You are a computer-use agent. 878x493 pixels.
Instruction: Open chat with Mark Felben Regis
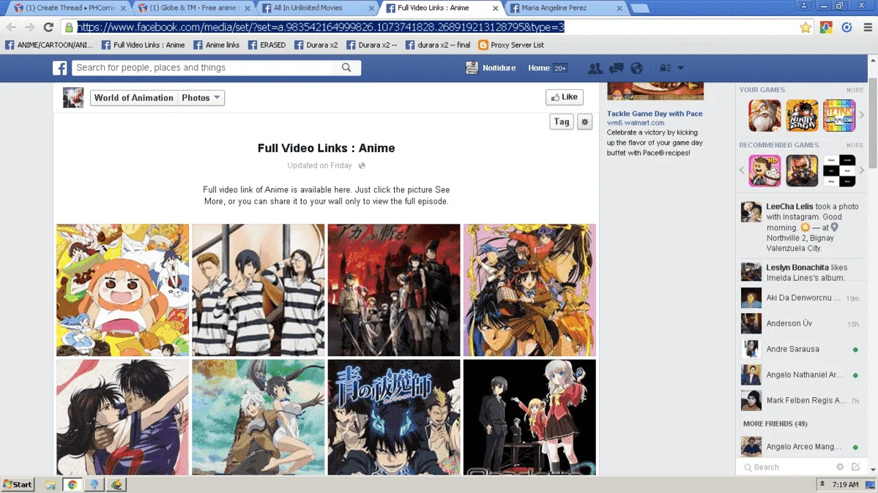[802, 401]
